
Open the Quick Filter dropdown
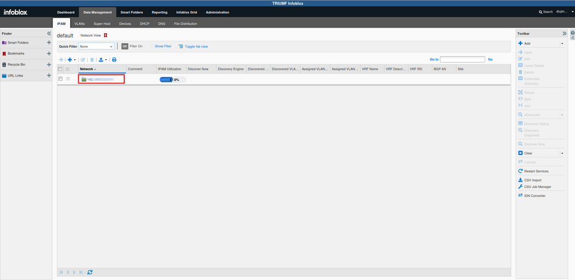click(96, 46)
